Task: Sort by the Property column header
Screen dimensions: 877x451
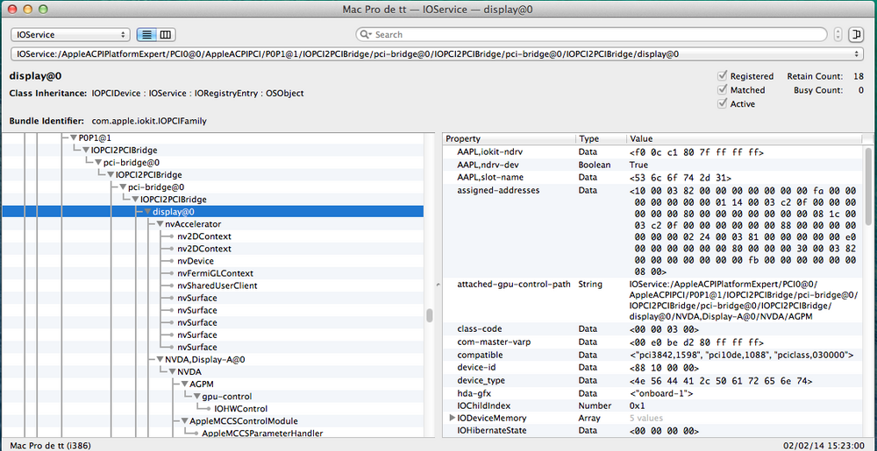Action: pyautogui.click(x=509, y=139)
